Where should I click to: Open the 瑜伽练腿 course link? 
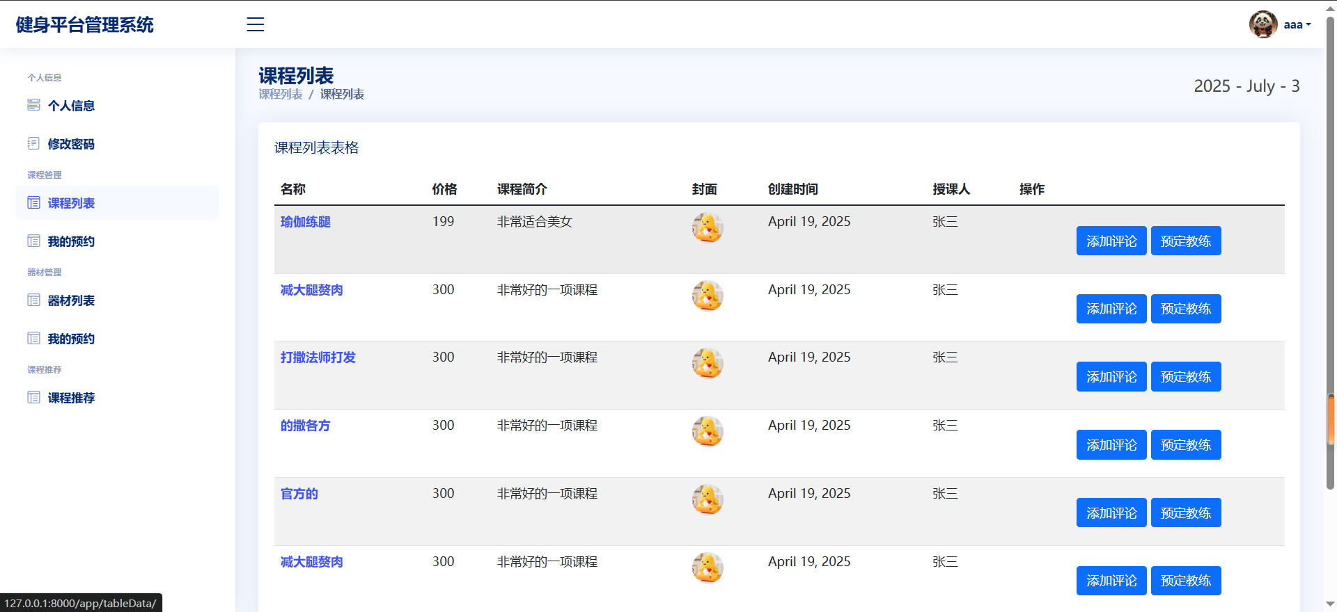(x=306, y=222)
